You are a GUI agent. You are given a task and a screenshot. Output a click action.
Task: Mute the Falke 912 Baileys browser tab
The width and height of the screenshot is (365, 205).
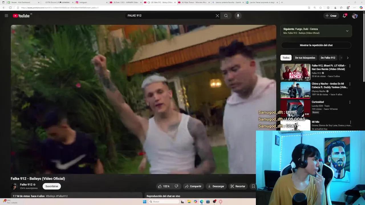149,2
